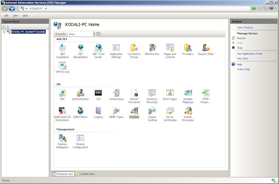Open the Machine Key feature
Image resolution: width=279 pixels, height=184 pixels.
click(152, 50)
